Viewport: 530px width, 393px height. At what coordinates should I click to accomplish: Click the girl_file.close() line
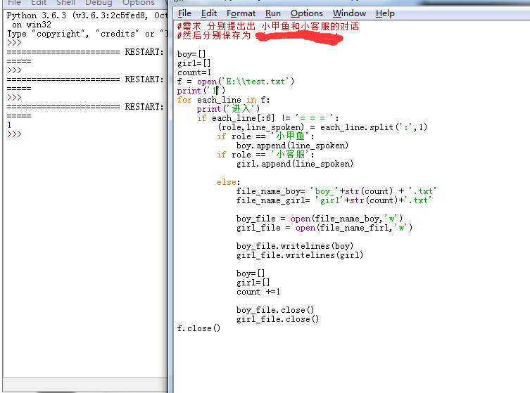277,319
